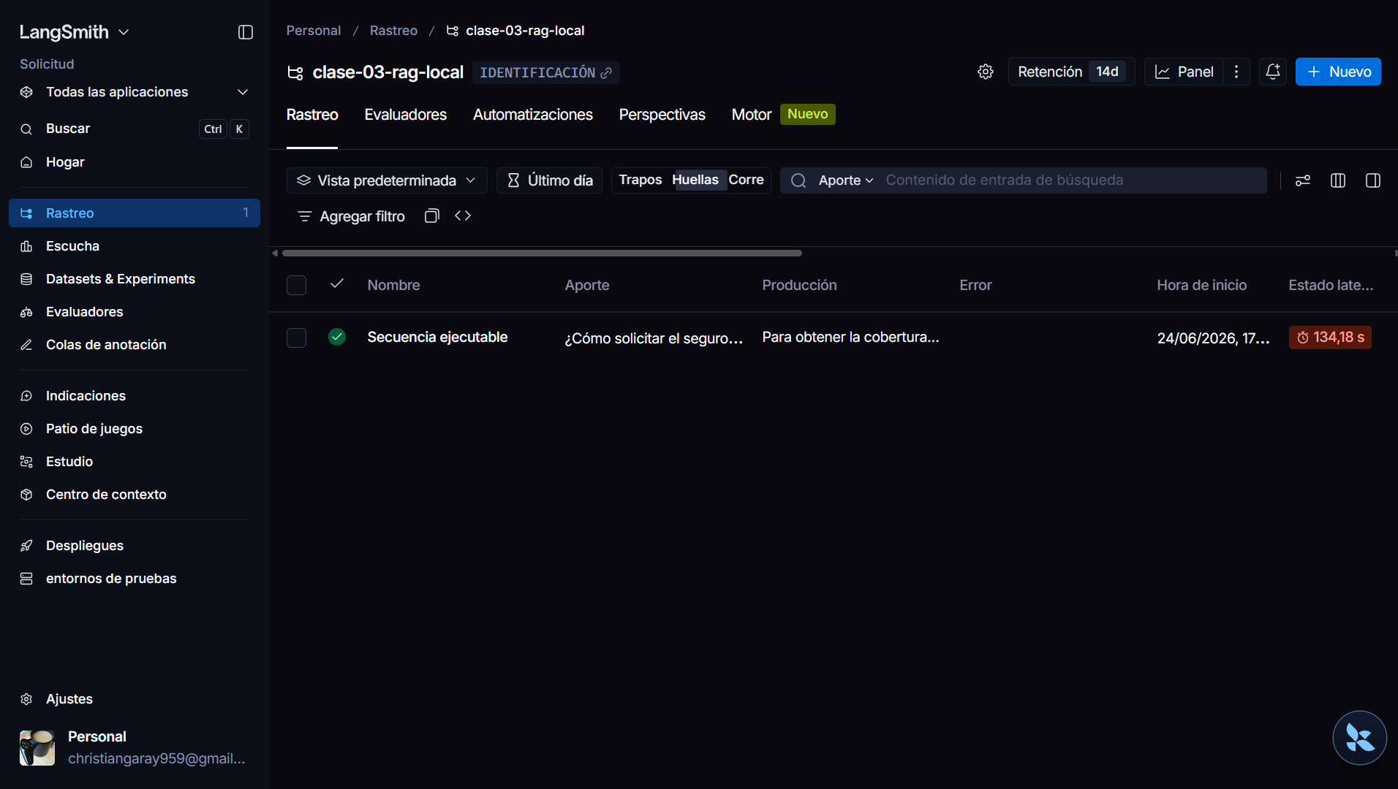
Task: Open Rastreo in the sidebar
Action: pos(135,213)
